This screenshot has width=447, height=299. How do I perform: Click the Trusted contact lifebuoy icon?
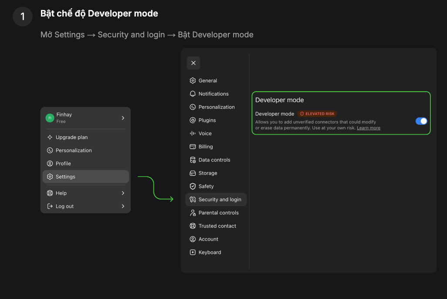point(193,226)
